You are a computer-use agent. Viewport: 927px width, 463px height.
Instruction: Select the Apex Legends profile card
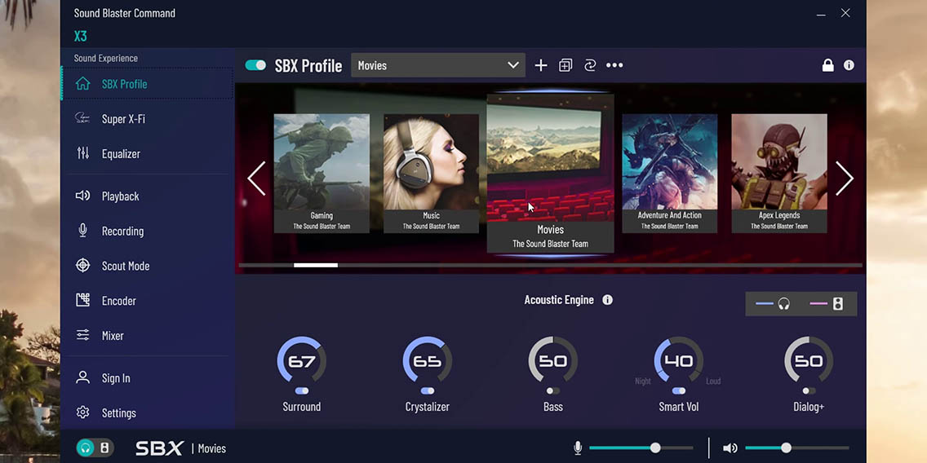tap(779, 174)
